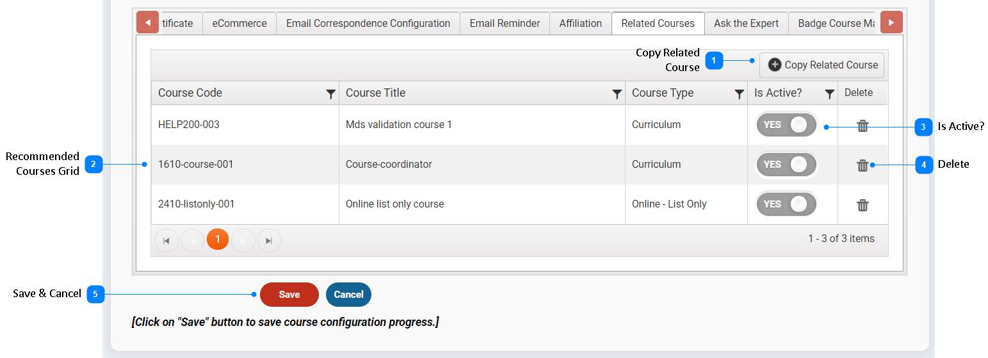Delete the 2410-listonly-001 row via trash icon
Viewport: 988px width, 358px height.
(x=862, y=205)
